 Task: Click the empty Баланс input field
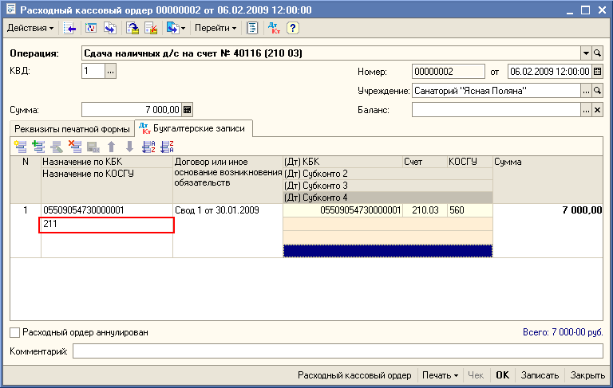pyautogui.click(x=496, y=110)
